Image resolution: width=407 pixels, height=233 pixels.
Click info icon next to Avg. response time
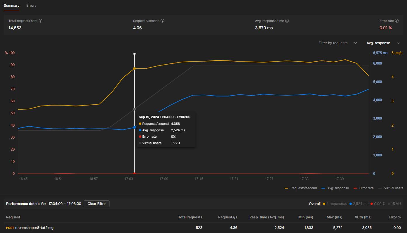[287, 21]
